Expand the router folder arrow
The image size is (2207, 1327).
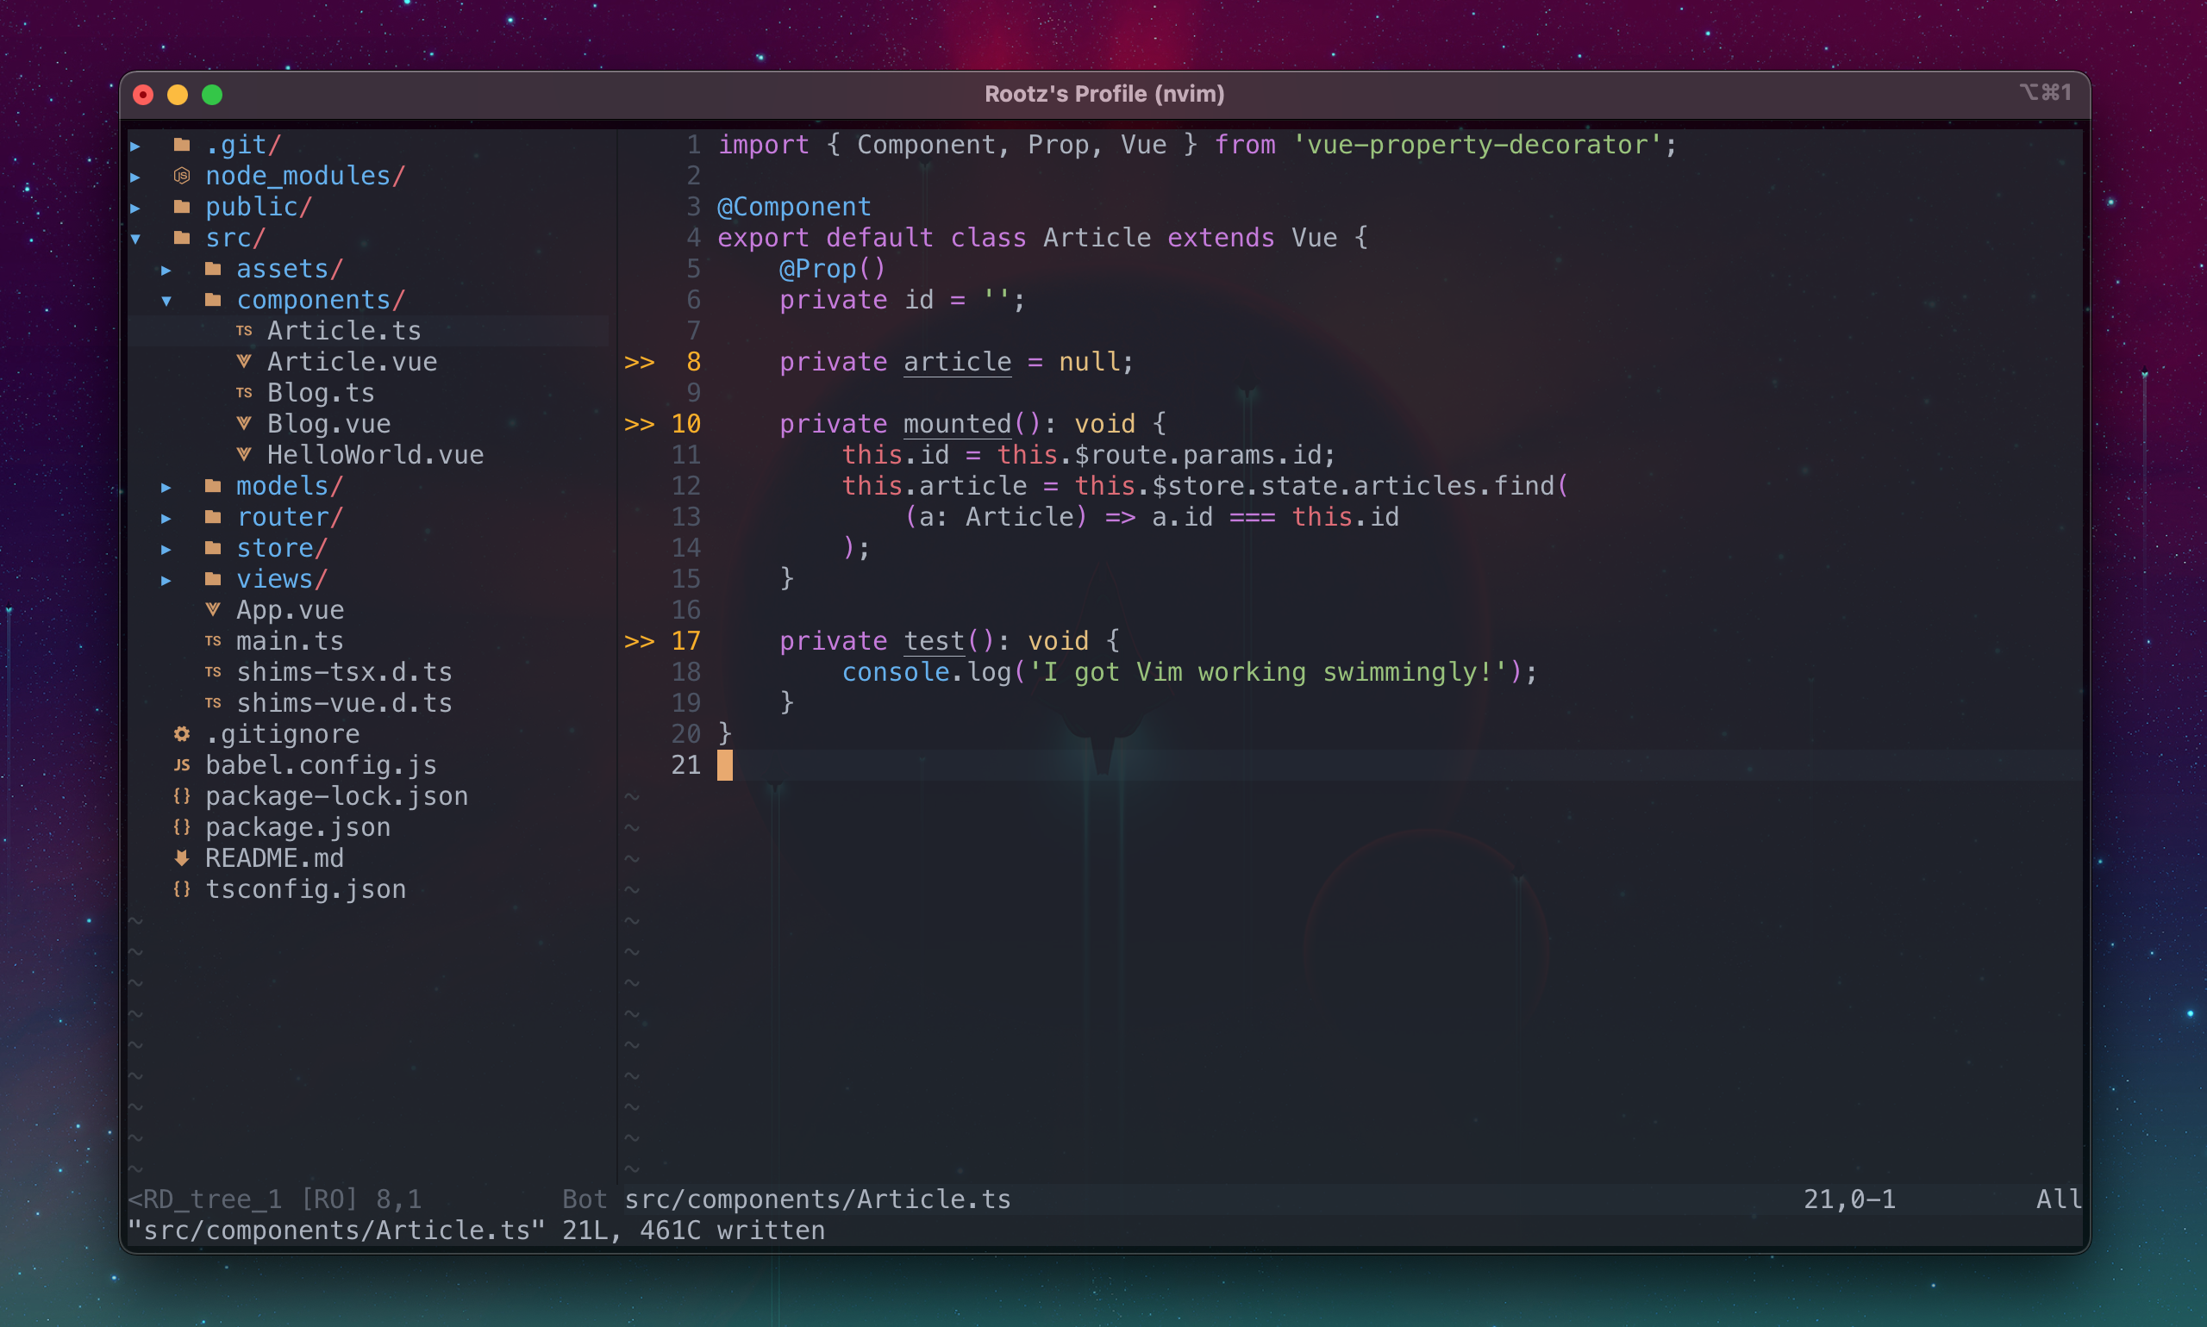166,518
